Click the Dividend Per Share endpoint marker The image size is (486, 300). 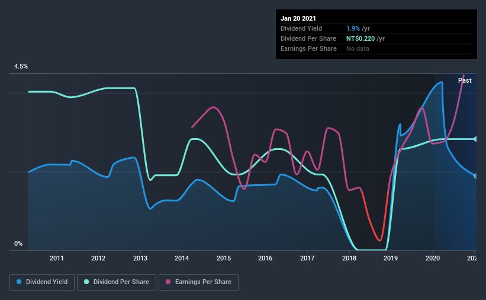(476, 139)
